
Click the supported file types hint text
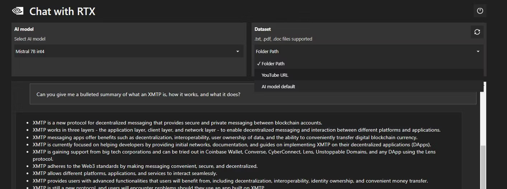tap(283, 39)
